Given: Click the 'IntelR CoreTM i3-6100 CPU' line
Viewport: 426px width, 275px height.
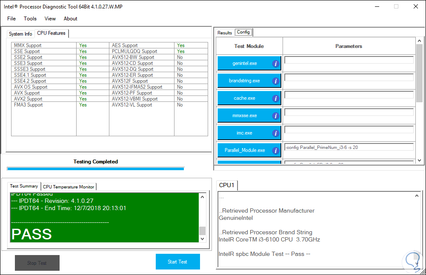Looking at the screenshot, I should click(269, 239).
